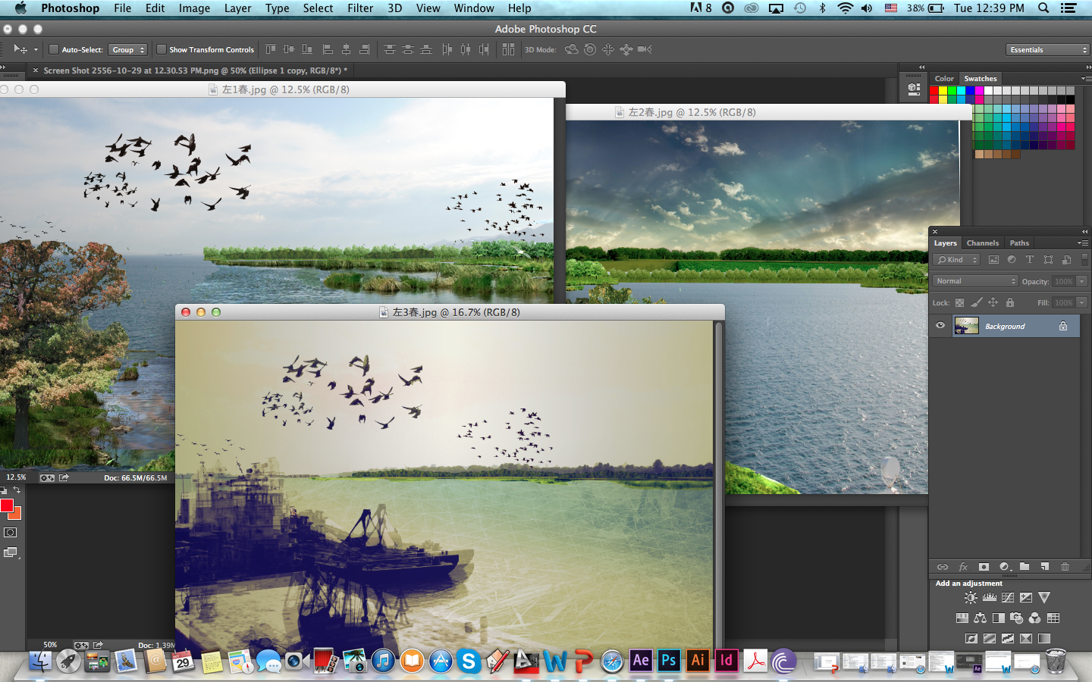Select the Background layer thumbnail
This screenshot has width=1092, height=682.
[966, 326]
